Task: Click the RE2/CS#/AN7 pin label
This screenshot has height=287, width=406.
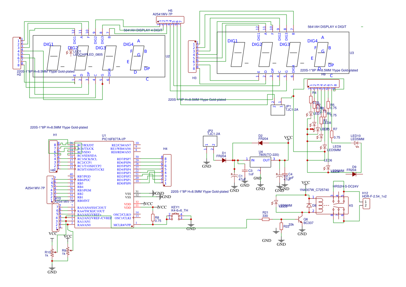Action: (121, 145)
